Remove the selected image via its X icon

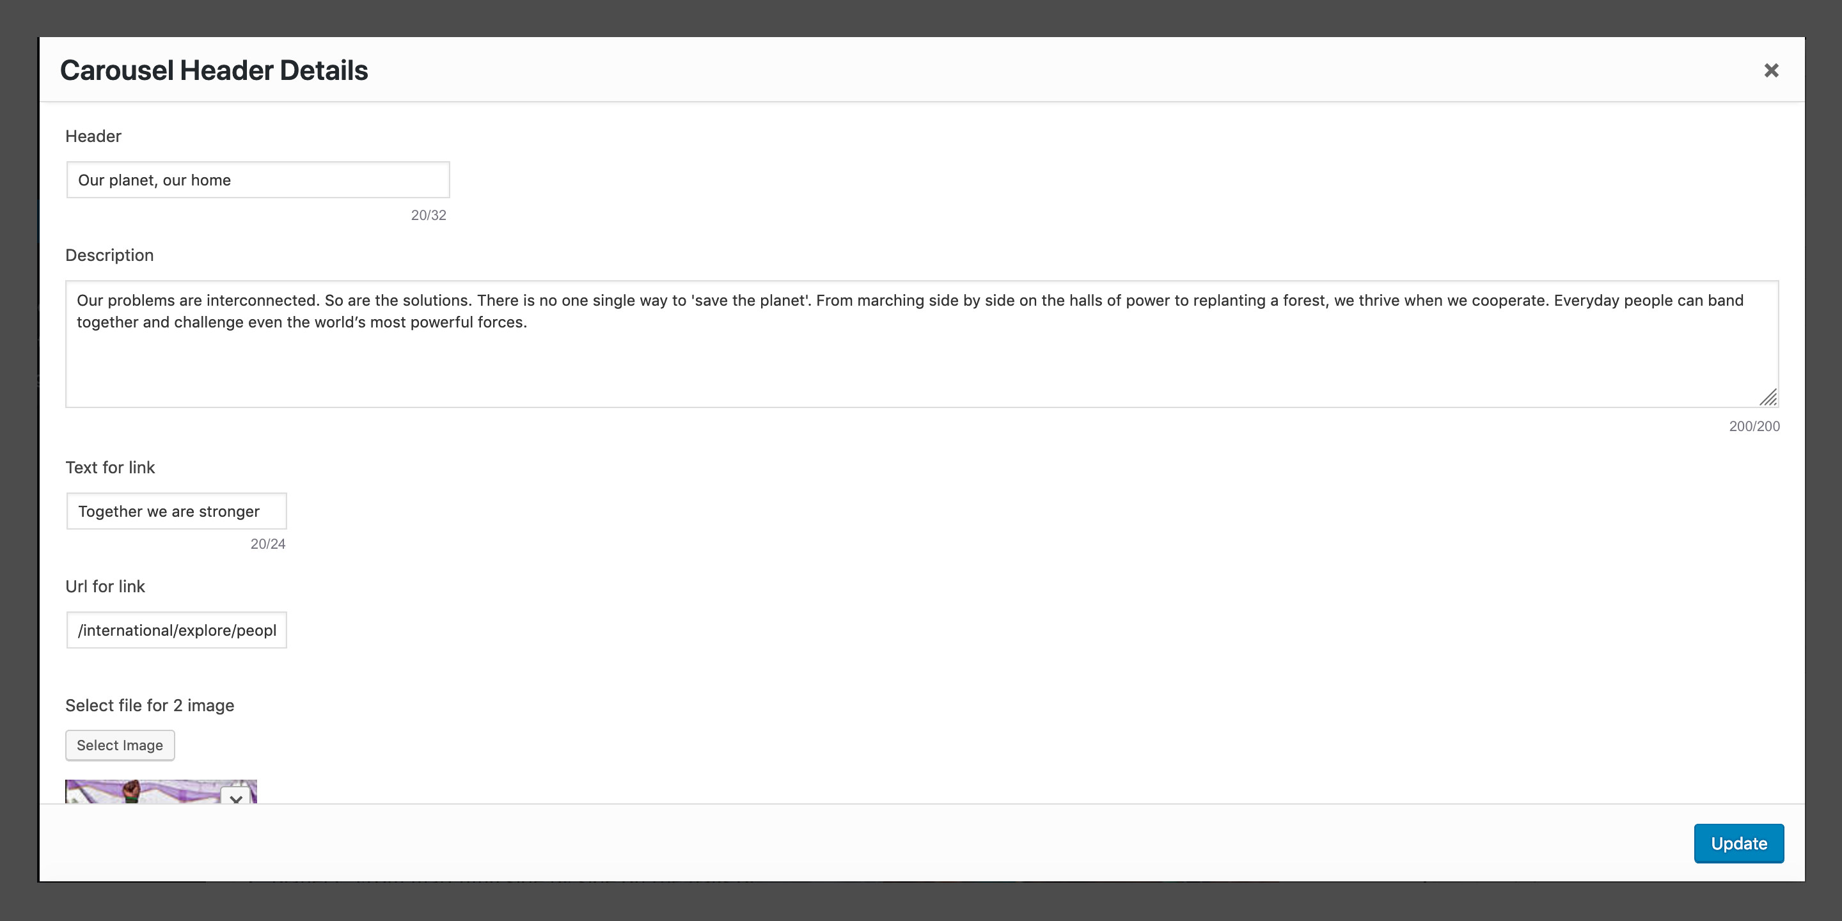(x=236, y=796)
